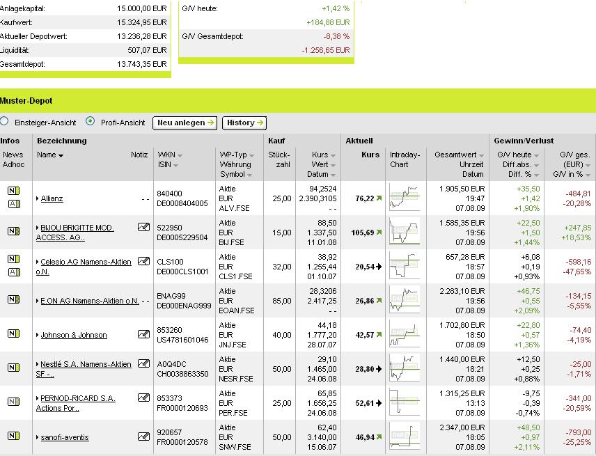
Task: Click Nestlé WKN A0Q4DC
Action: (x=171, y=364)
